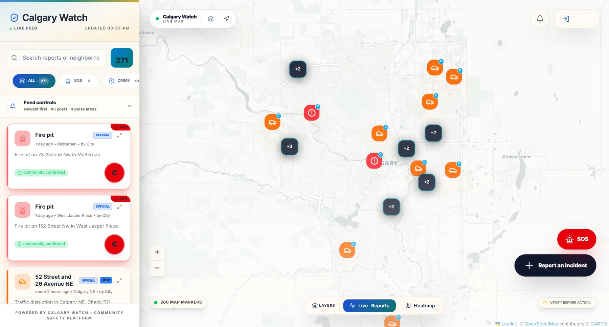Click "Fire pit on 73 Avenue Nw in McKernan"

pyautogui.click(x=58, y=155)
